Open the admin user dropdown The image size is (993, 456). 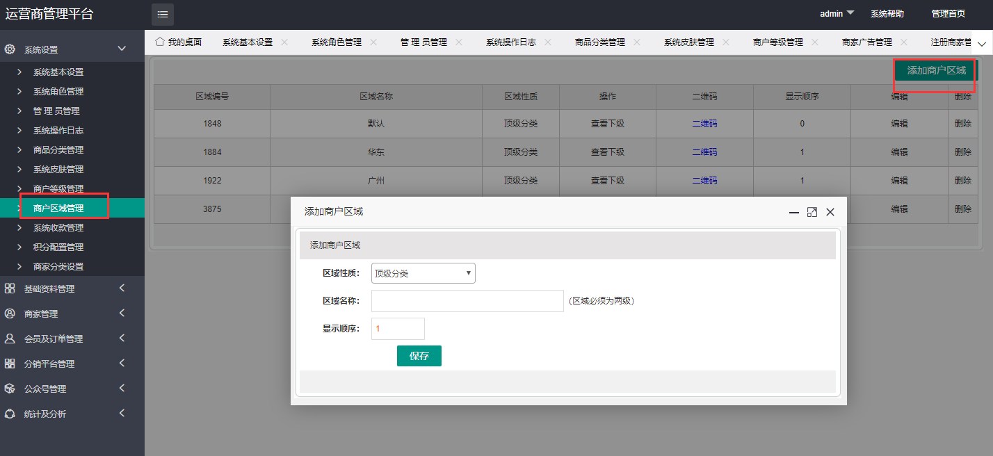pyautogui.click(x=837, y=14)
